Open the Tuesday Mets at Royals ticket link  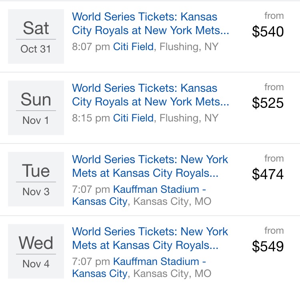[x=150, y=166]
